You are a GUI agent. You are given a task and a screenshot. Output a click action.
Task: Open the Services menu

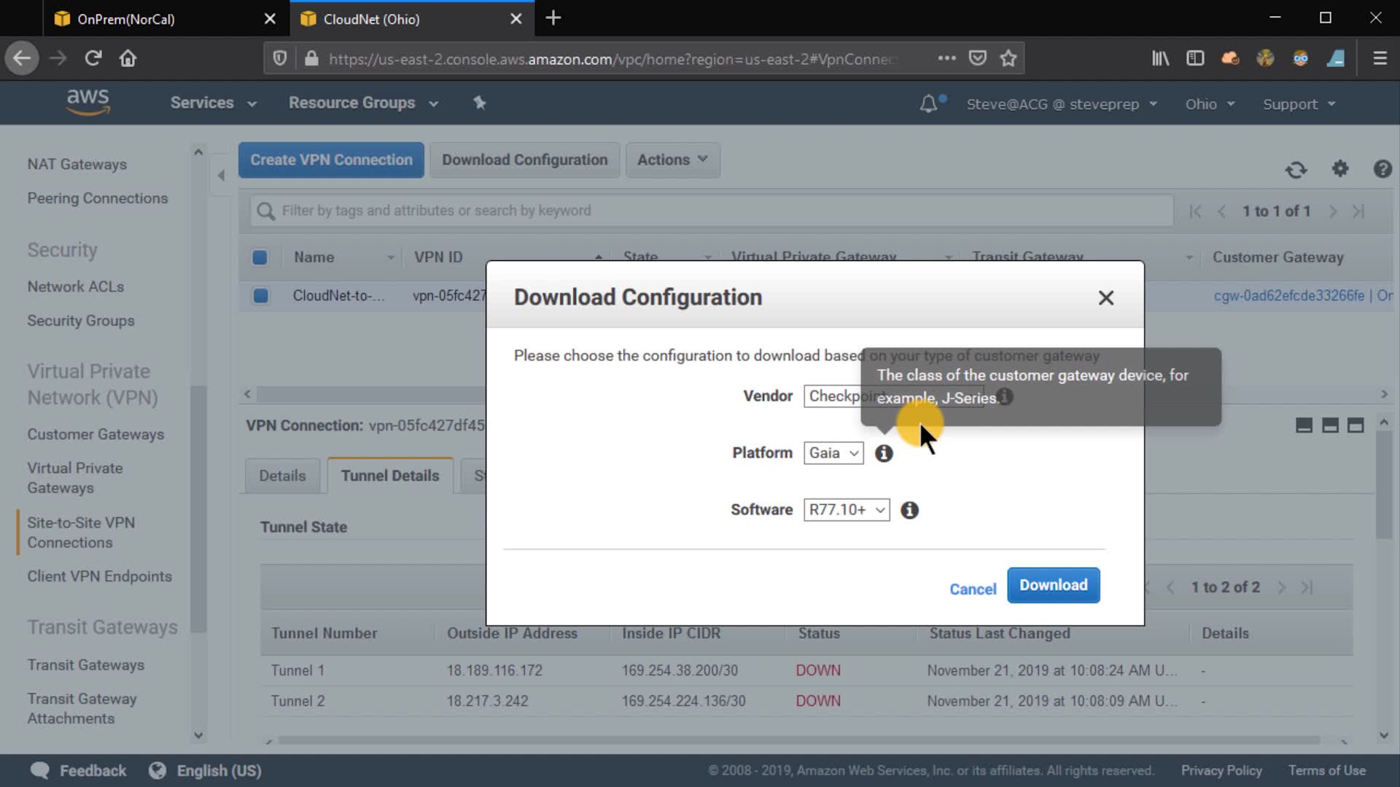213,103
